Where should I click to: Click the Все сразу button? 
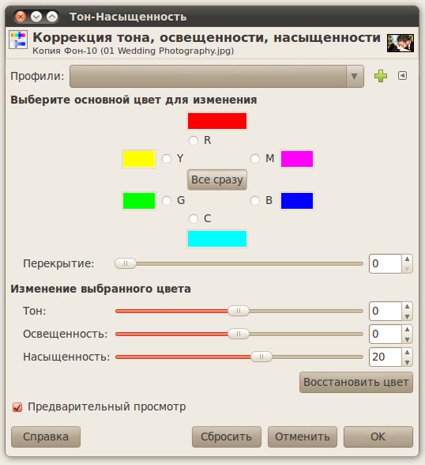coord(217,180)
